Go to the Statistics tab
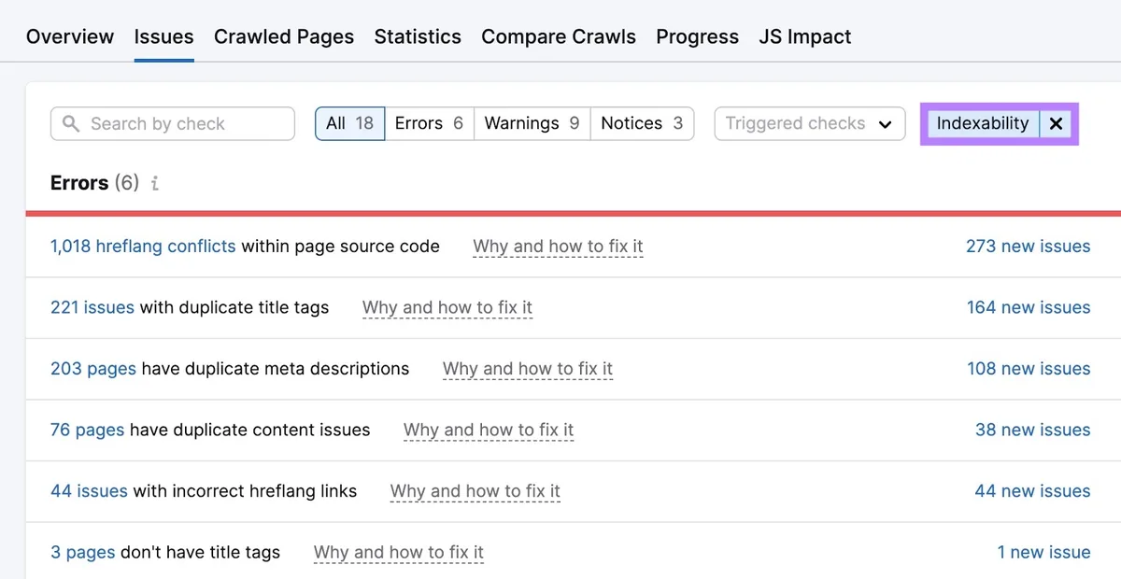Viewport: 1121px width, 579px height. 418,36
